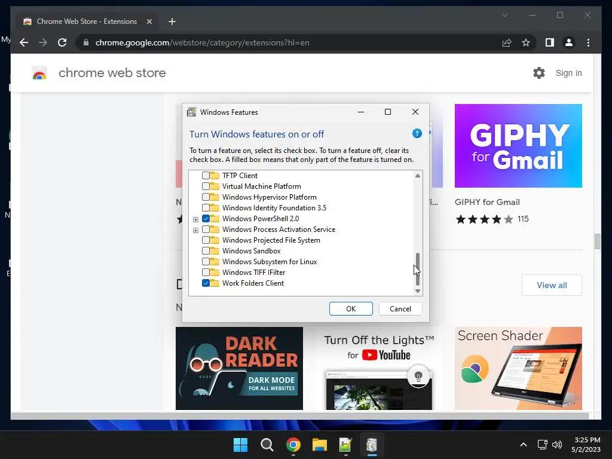Viewport: 612px width, 459px height.
Task: Bookmark this page with the star icon
Action: click(x=526, y=42)
